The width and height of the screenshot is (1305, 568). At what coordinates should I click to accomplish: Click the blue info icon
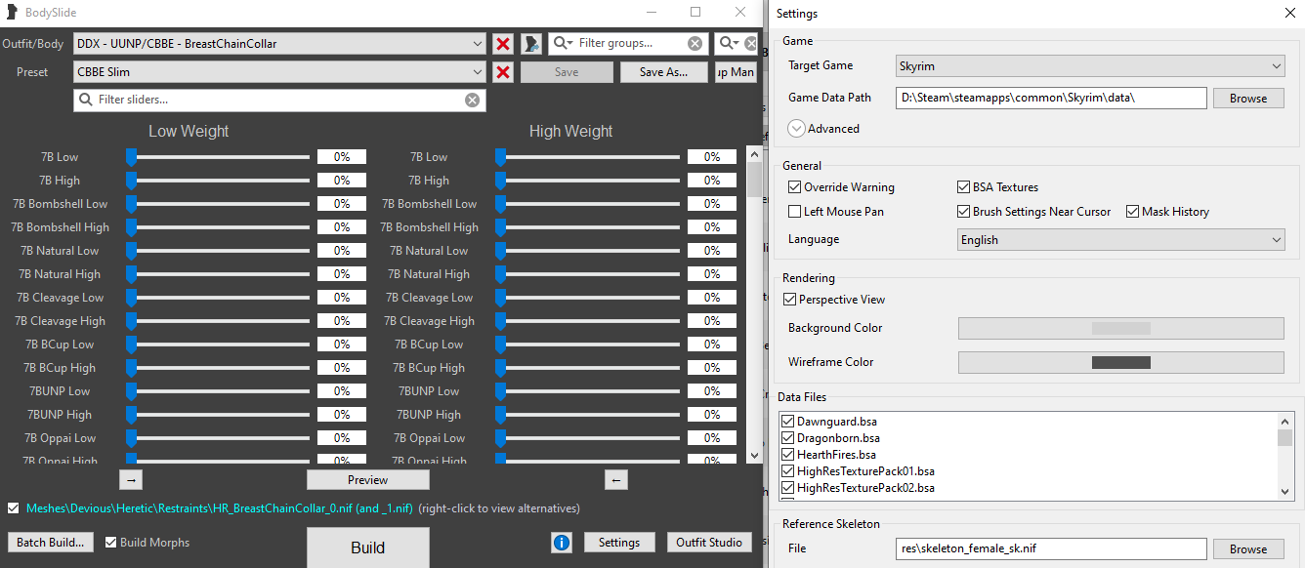click(562, 543)
